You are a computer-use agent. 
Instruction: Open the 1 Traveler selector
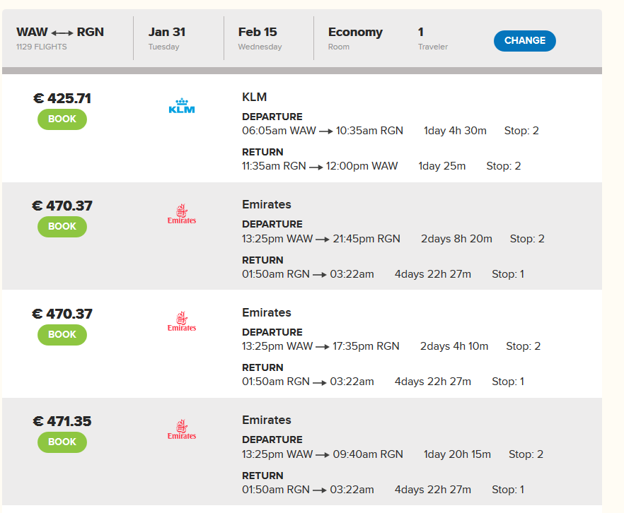pos(432,38)
